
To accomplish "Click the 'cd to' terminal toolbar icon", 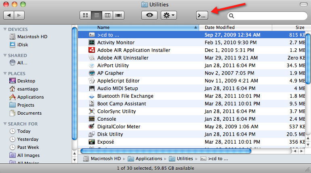I will (x=202, y=15).
